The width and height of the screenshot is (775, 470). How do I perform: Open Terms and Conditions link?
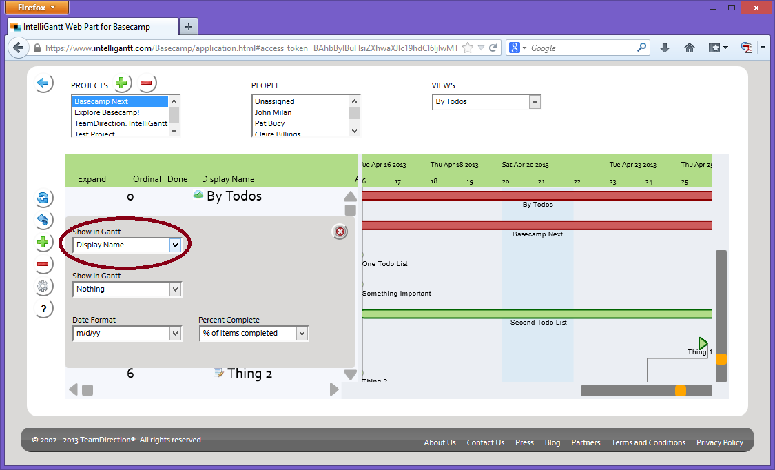648,442
